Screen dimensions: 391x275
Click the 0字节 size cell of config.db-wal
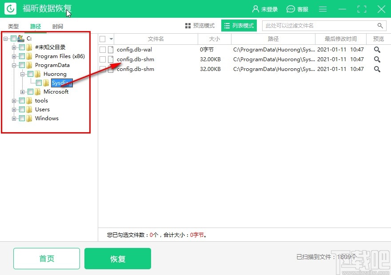pos(207,50)
